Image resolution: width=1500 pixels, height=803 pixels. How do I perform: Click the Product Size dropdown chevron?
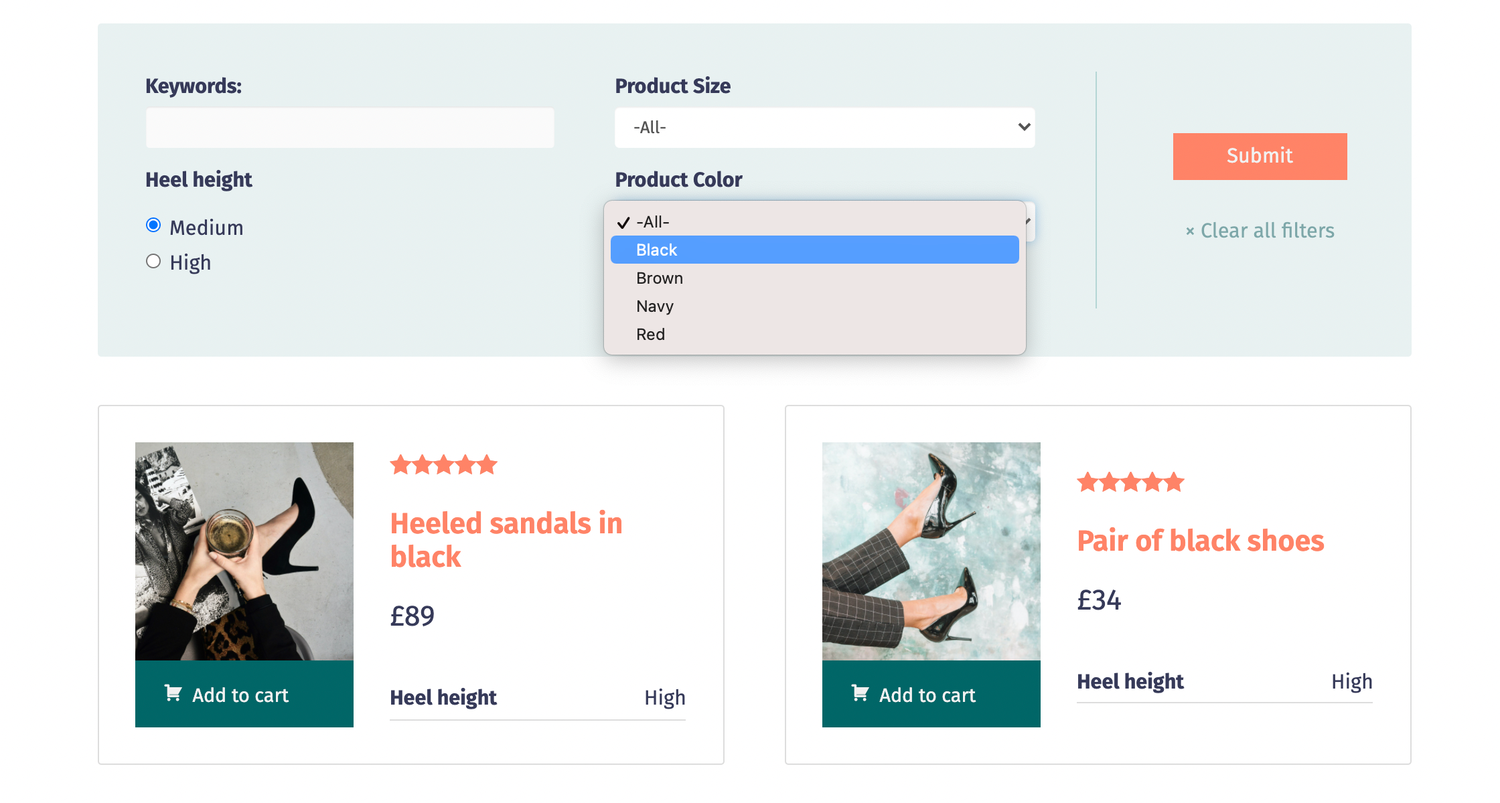click(x=1023, y=127)
